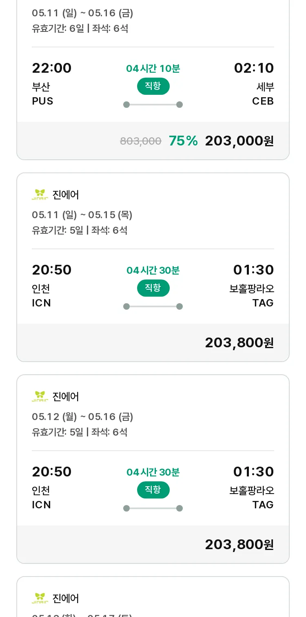The width and height of the screenshot is (306, 617).
Task: Click 진에어 airline name on 05.12–05.16 card
Action: point(66,397)
